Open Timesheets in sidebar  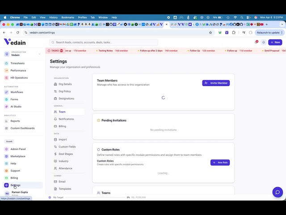(17, 63)
